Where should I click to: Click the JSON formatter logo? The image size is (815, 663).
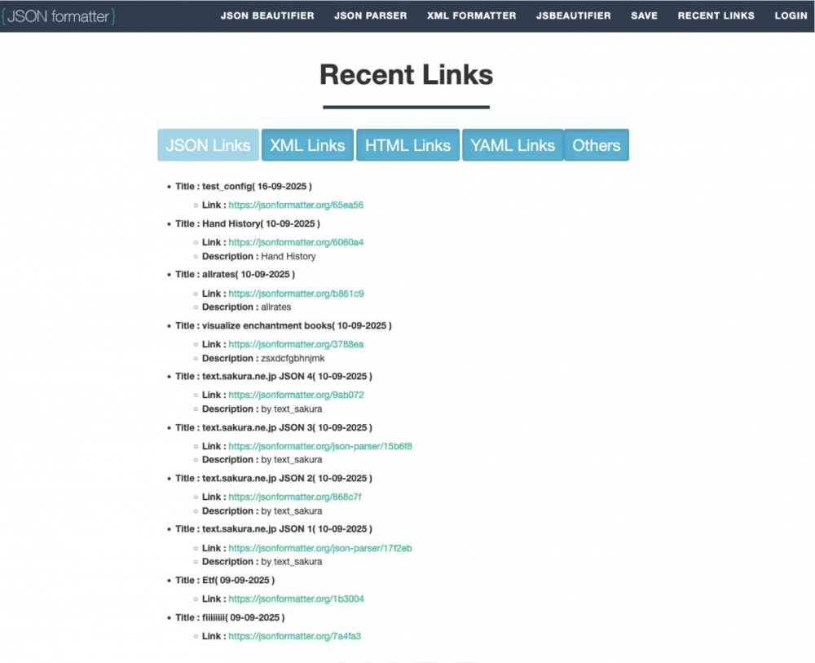(59, 15)
